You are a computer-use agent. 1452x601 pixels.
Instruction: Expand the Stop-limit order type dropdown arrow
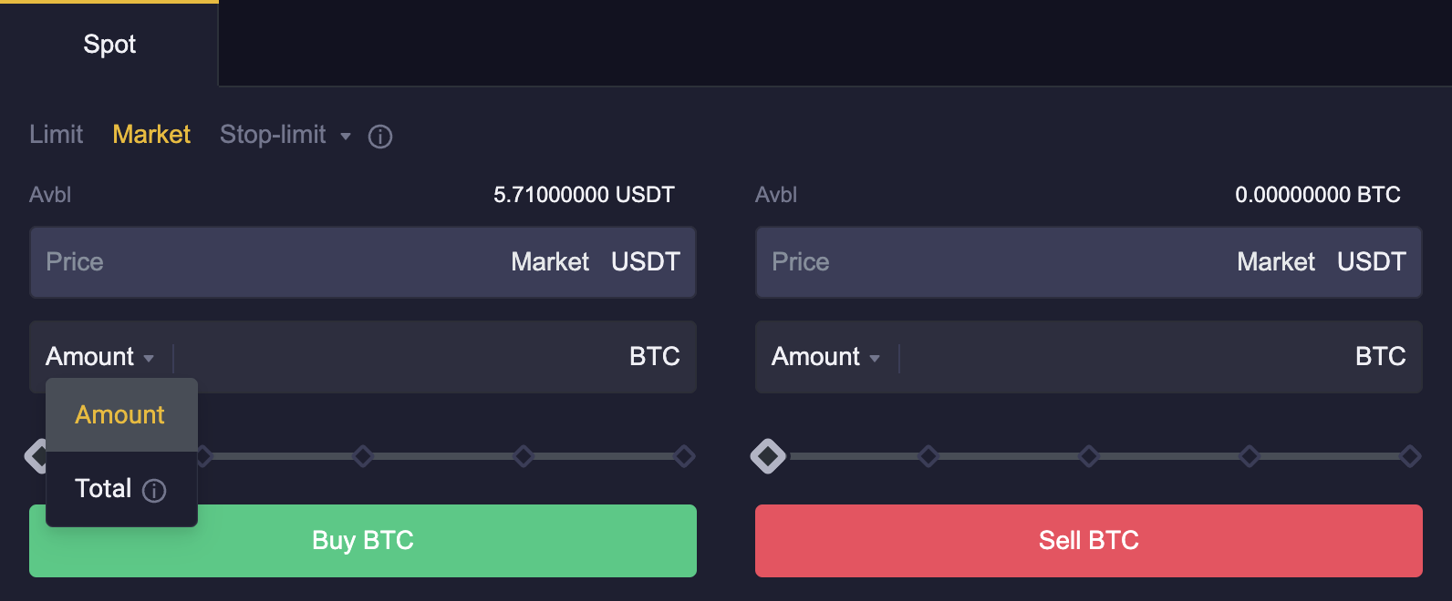(x=346, y=137)
